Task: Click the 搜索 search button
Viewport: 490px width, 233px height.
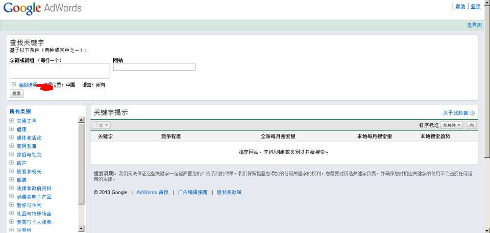Action: point(17,94)
